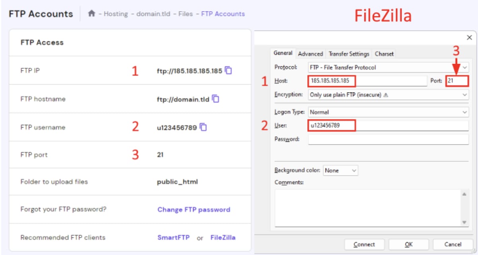Select the General tab
Image resolution: width=478 pixels, height=255 pixels.
(283, 53)
